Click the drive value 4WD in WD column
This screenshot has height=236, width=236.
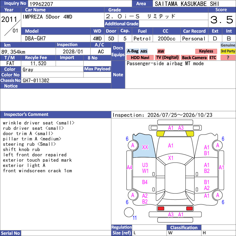coord(97,39)
